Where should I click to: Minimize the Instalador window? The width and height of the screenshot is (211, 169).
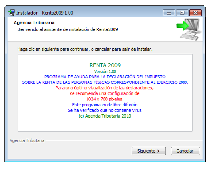169,13
